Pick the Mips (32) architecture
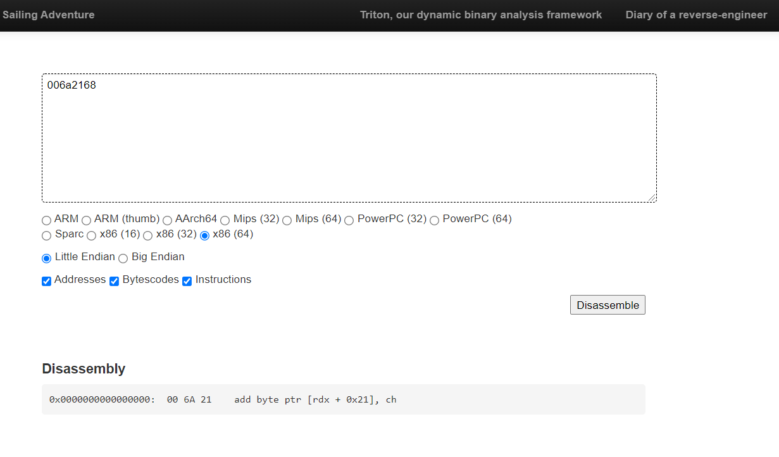 pyautogui.click(x=225, y=220)
